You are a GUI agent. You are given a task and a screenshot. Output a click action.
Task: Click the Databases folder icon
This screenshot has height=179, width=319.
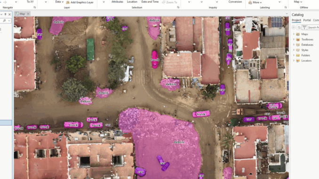298,45
